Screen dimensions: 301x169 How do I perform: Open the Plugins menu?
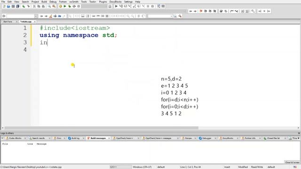(x=103, y=2)
